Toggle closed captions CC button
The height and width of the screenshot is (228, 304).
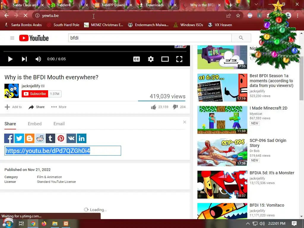(137, 59)
